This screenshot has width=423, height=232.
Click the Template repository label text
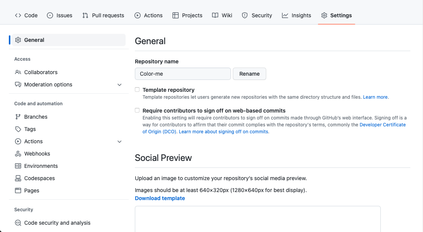click(168, 90)
